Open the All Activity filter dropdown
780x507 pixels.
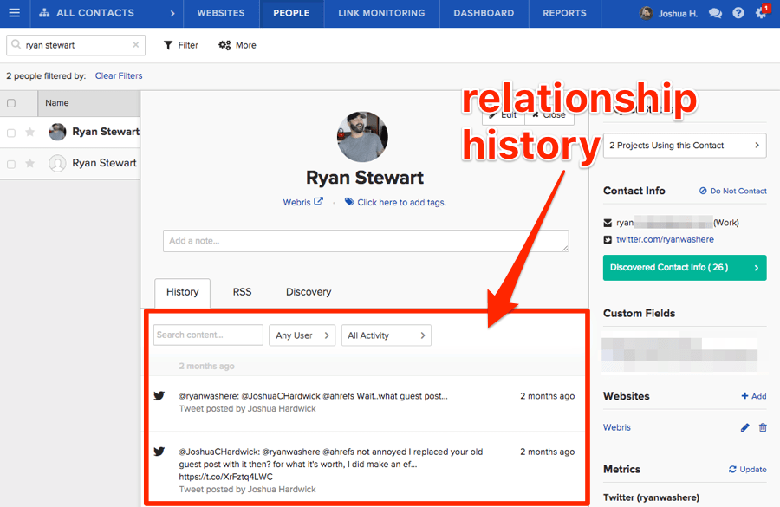[386, 335]
